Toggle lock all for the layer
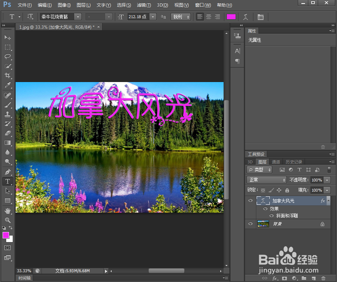This screenshot has width=337, height=282. [287, 190]
